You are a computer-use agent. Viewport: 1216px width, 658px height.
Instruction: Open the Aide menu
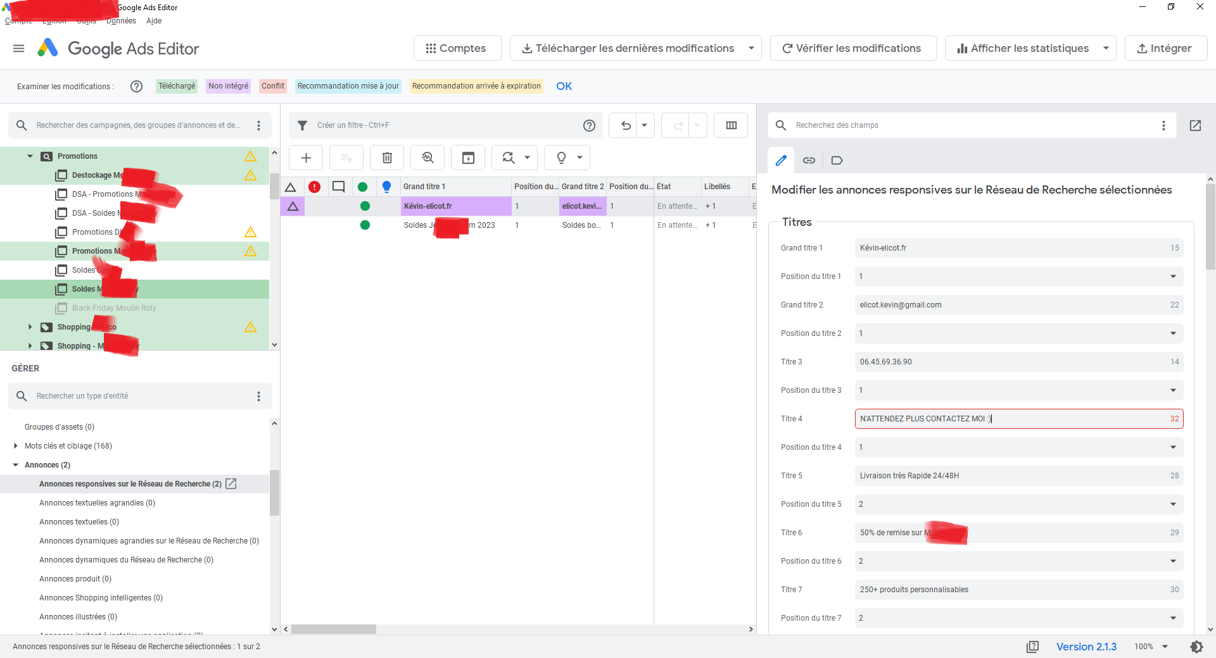pyautogui.click(x=153, y=21)
